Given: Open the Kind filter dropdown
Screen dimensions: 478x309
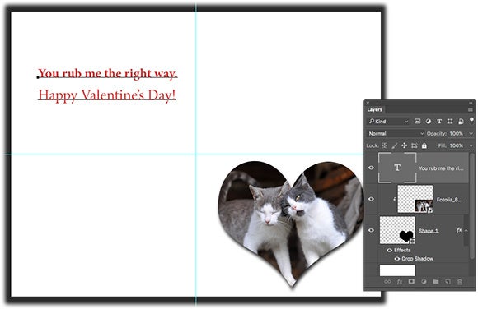Looking at the screenshot, I should tap(388, 122).
